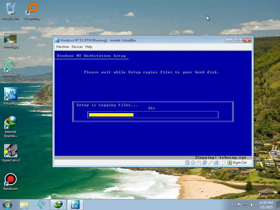Click the USB devices indicator icon
280x210 pixels.
[210, 163]
